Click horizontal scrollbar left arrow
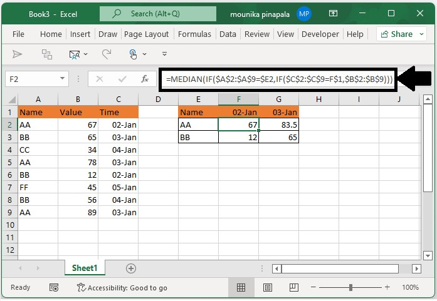This screenshot has height=301, width=437. [x=276, y=268]
